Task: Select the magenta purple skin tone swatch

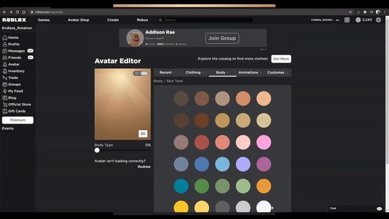Action: tap(263, 164)
